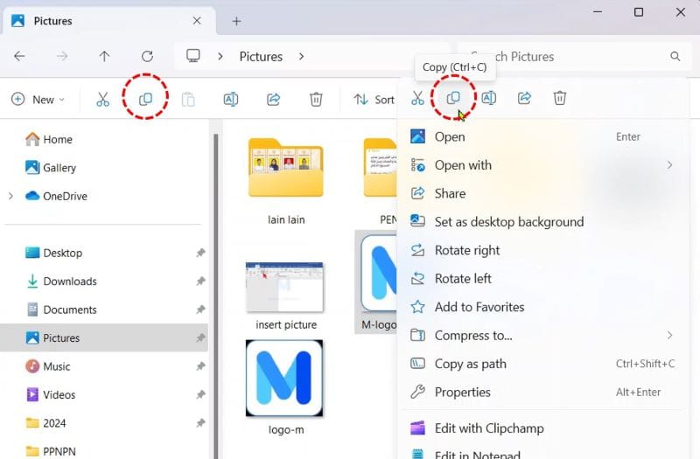Open the Downloads folder in the sidebar

point(69,282)
